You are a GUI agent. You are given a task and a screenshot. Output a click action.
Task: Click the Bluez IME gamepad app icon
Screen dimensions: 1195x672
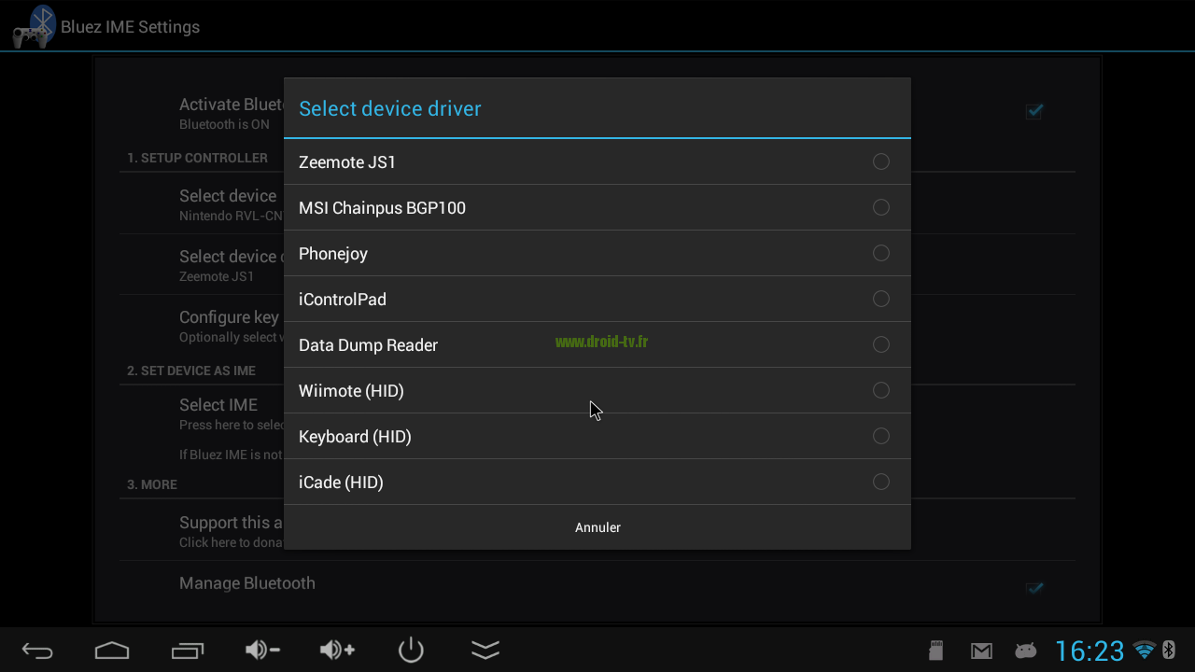pos(34,26)
